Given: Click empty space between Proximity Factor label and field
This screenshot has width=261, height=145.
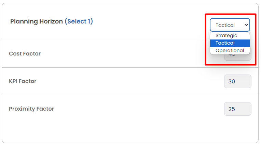Looking at the screenshot, I should click(x=137, y=109).
